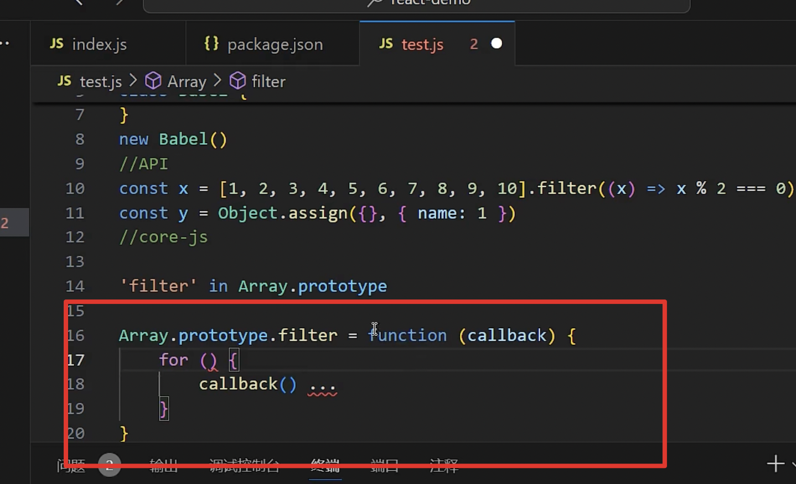Click the filter cube symbol in the breadcrumbs
This screenshot has width=796, height=484.
click(237, 81)
